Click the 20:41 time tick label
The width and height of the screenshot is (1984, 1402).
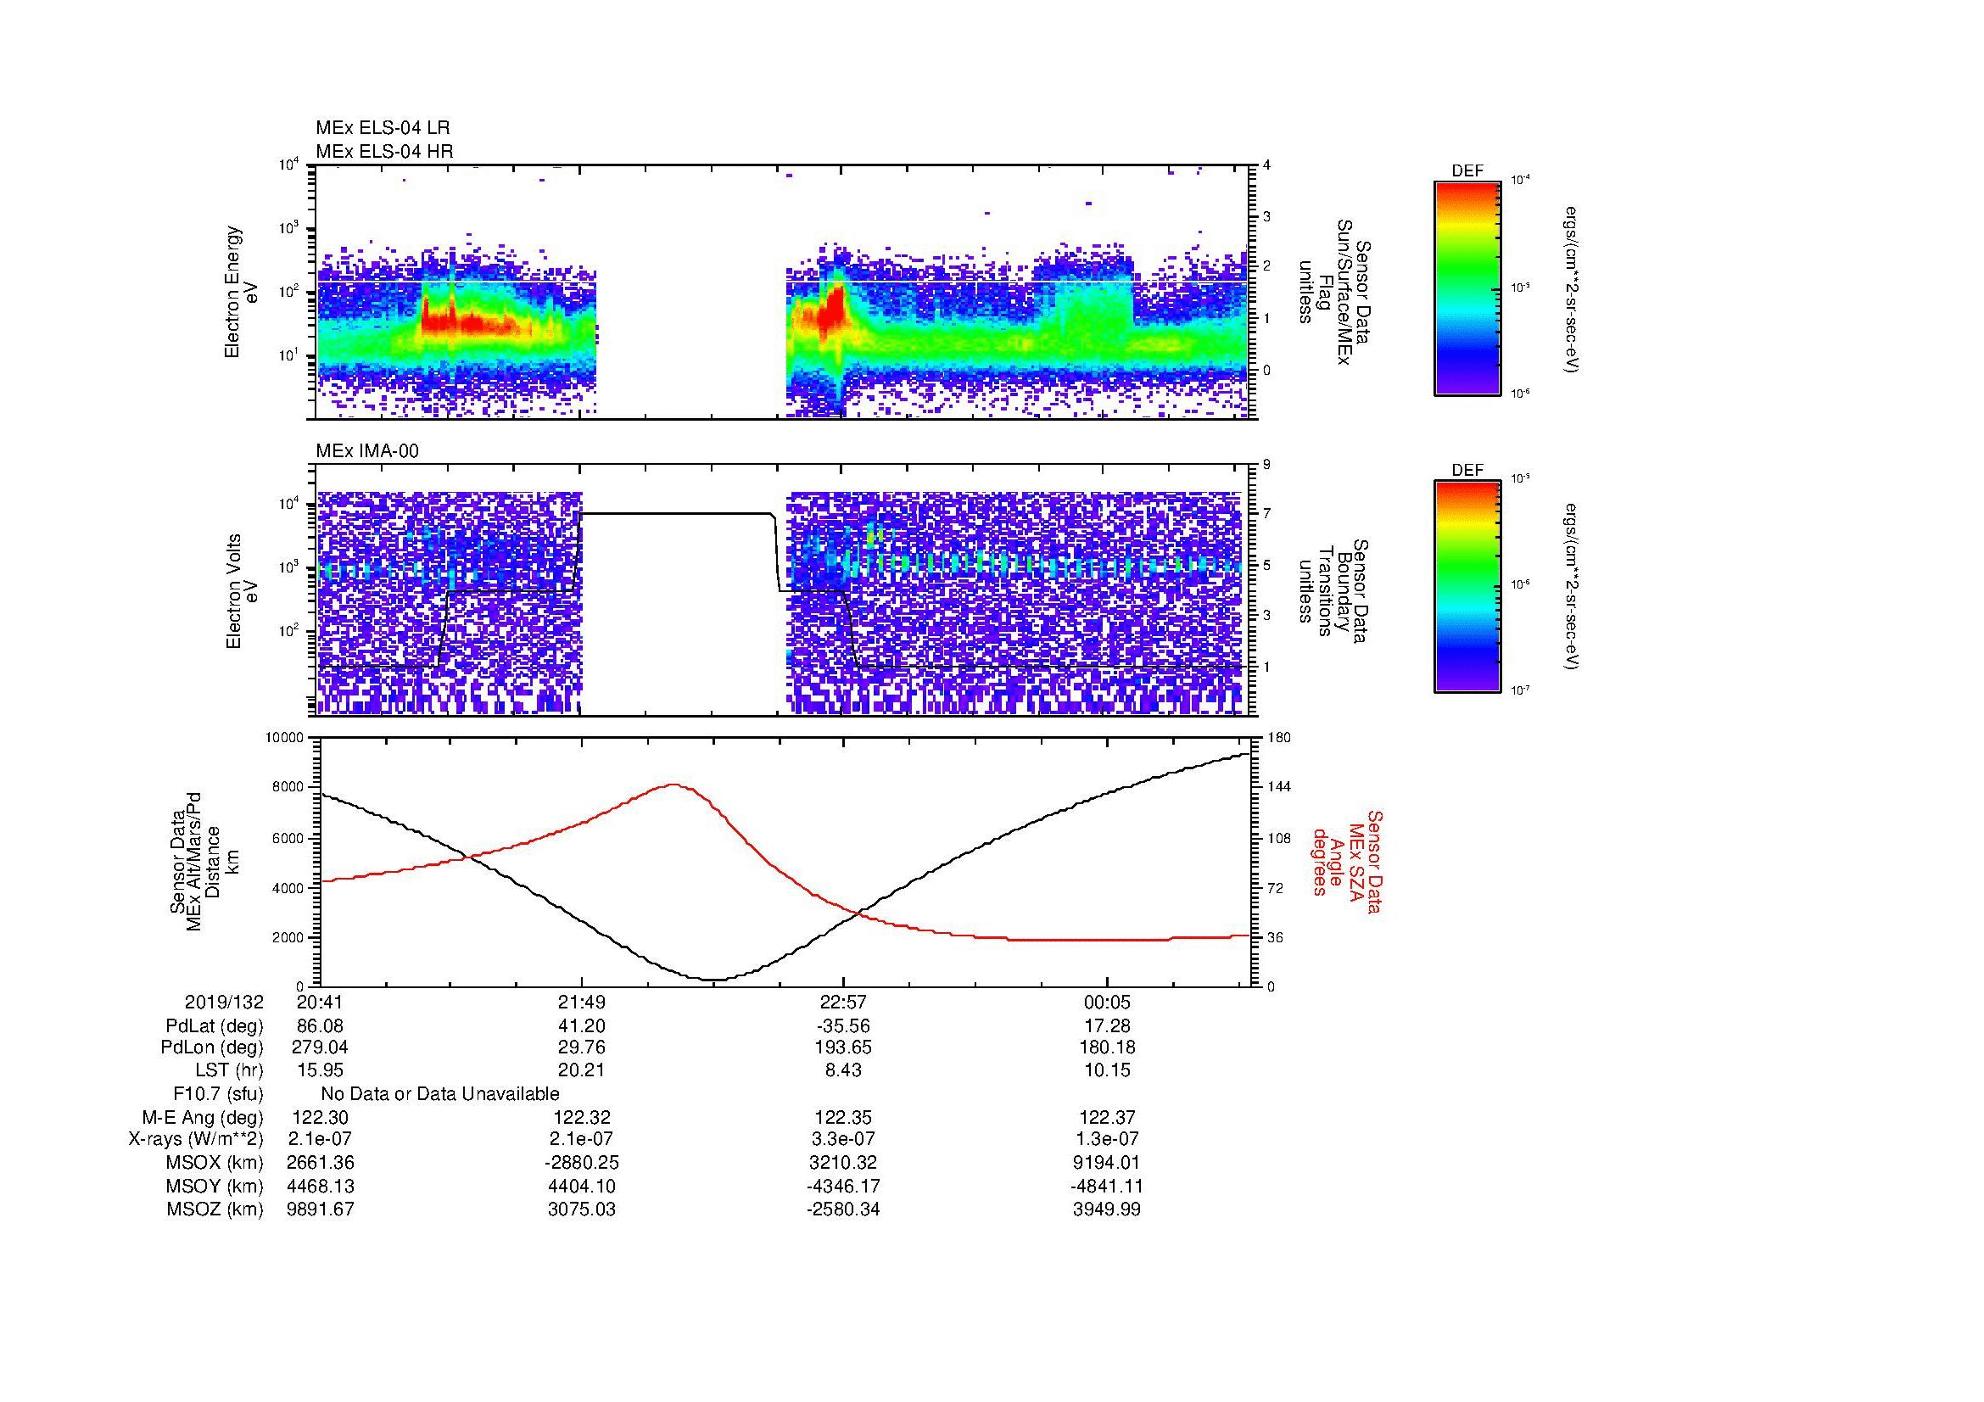(320, 1003)
